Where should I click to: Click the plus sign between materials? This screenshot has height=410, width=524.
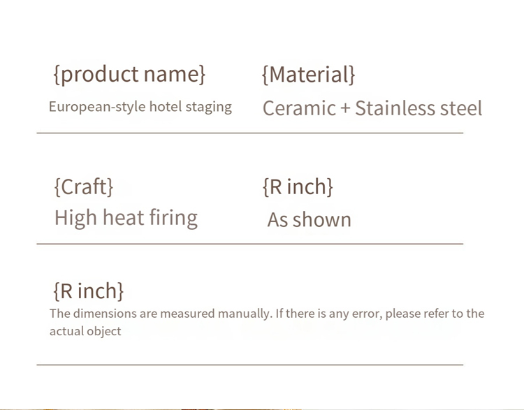point(345,108)
